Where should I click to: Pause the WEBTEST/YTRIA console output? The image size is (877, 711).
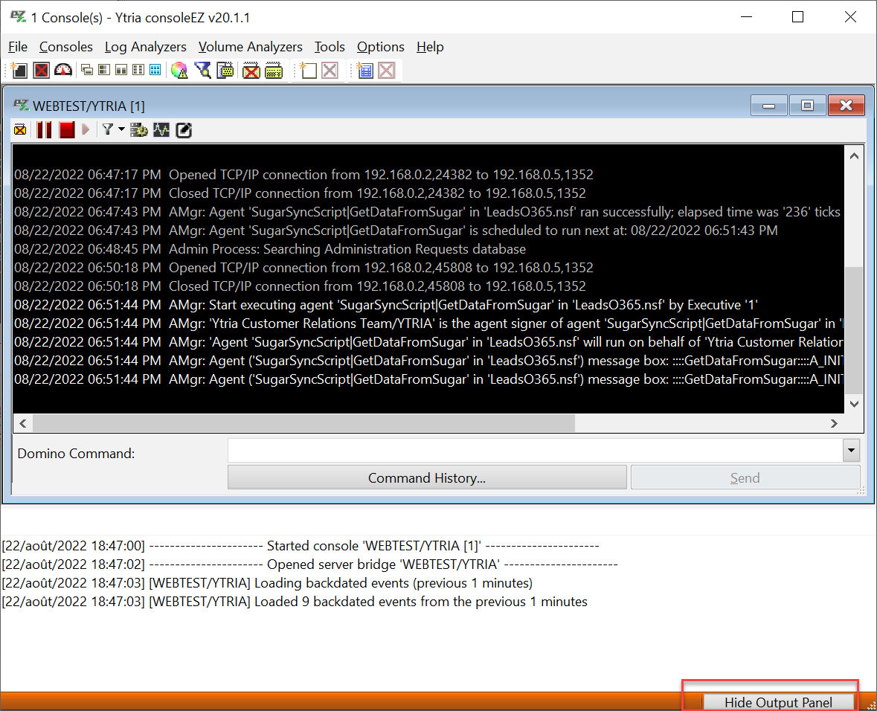coord(44,130)
